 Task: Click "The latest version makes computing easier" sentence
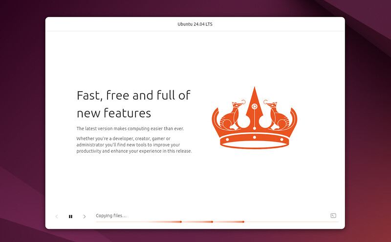(130, 128)
